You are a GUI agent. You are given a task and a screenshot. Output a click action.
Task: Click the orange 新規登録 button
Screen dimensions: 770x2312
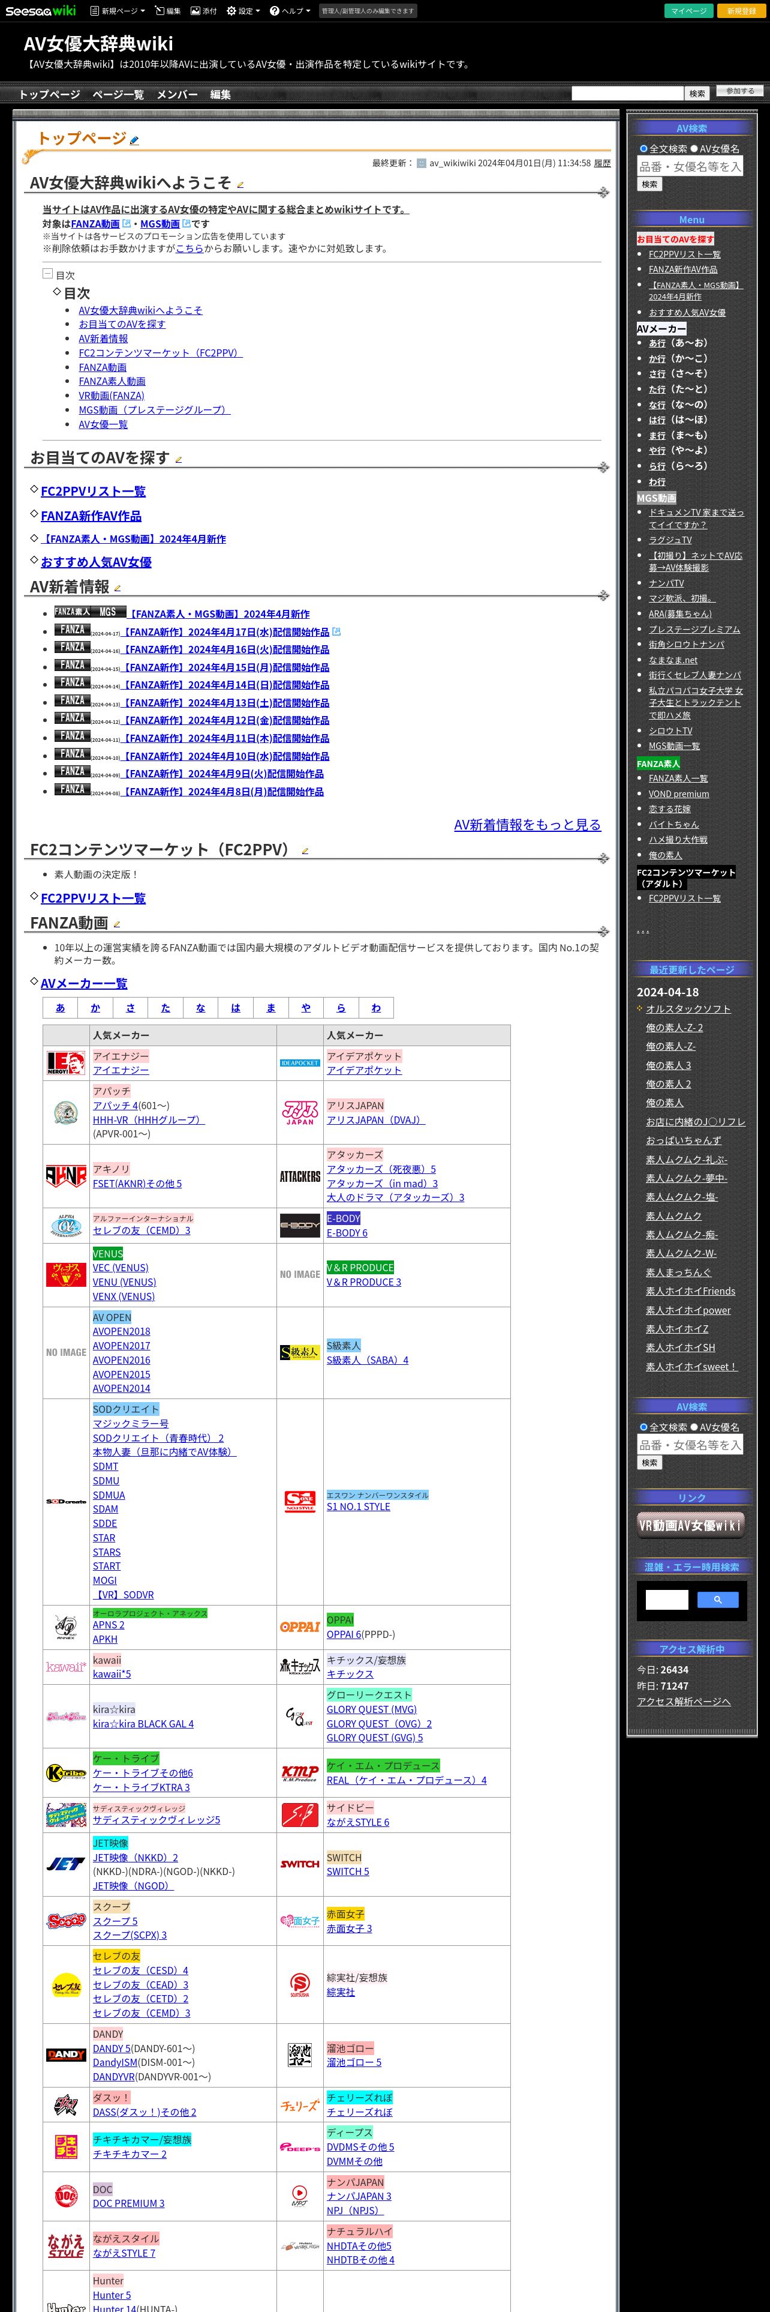(x=741, y=11)
